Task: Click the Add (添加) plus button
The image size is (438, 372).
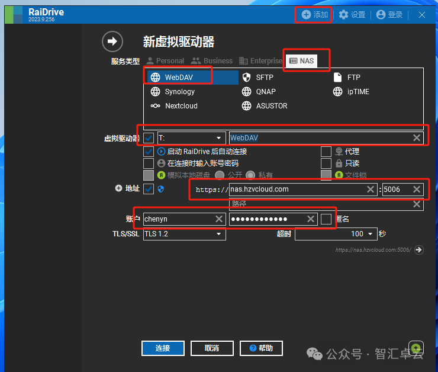Action: (x=314, y=15)
